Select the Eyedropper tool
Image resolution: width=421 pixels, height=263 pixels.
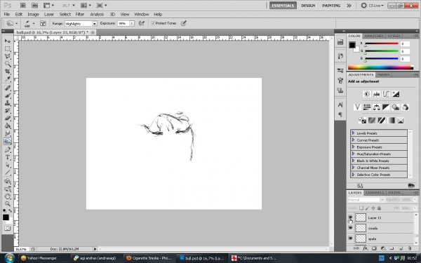(x=8, y=79)
